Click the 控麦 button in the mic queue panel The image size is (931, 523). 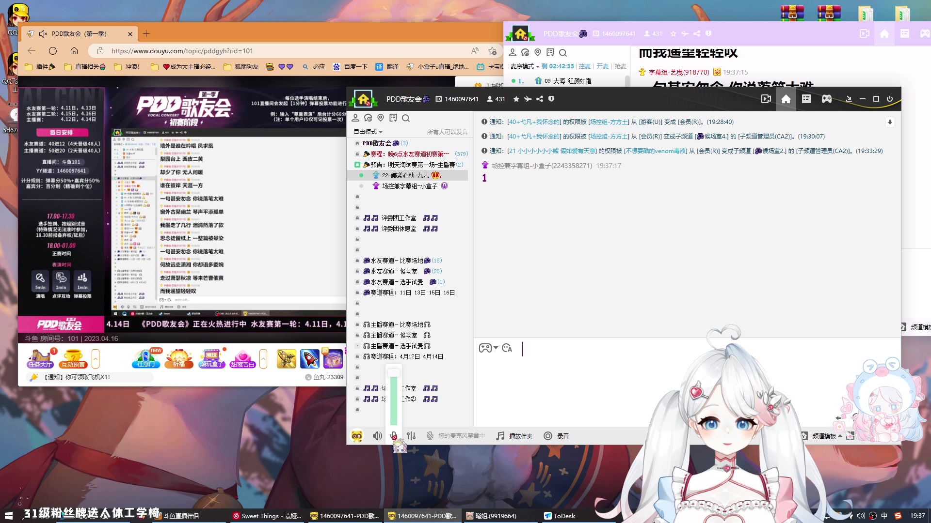pos(585,66)
